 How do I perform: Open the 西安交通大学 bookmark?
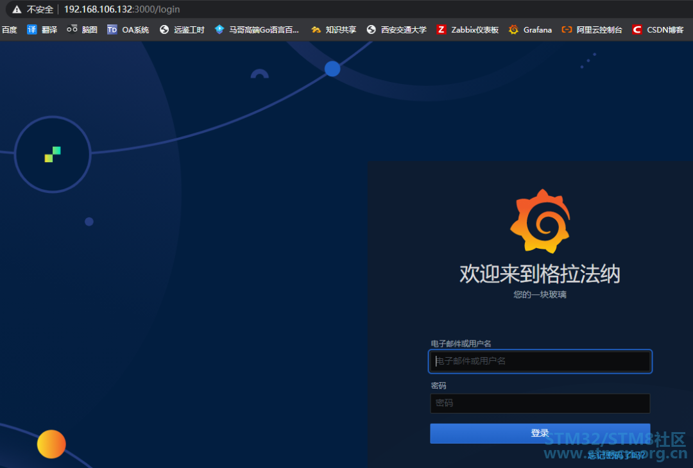pos(397,29)
